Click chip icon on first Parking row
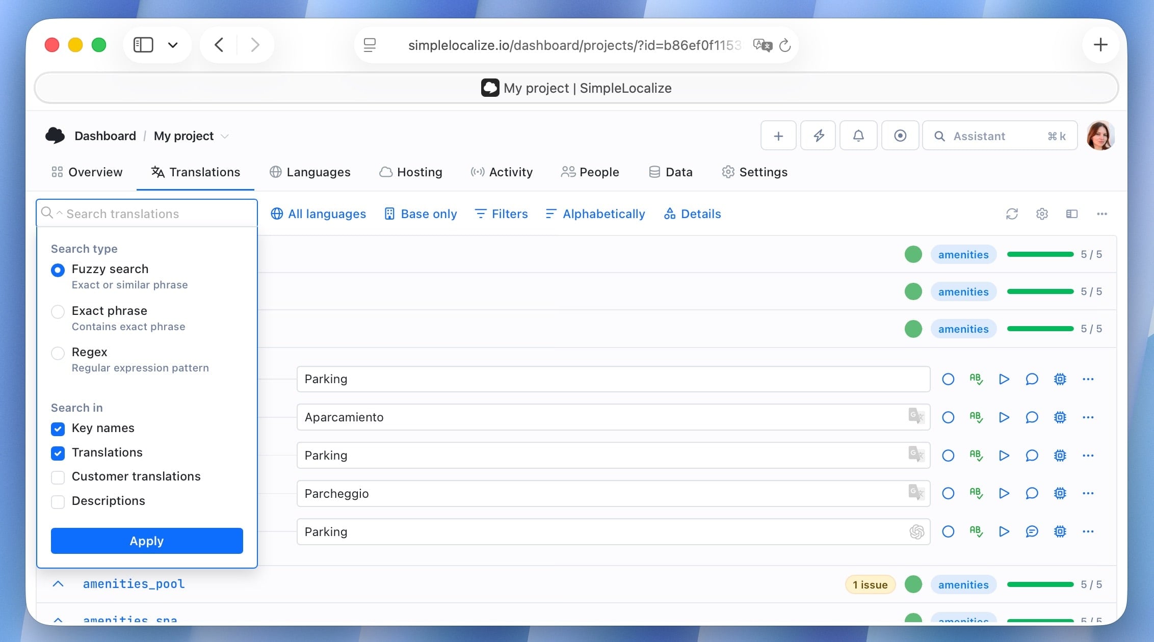 click(1060, 379)
